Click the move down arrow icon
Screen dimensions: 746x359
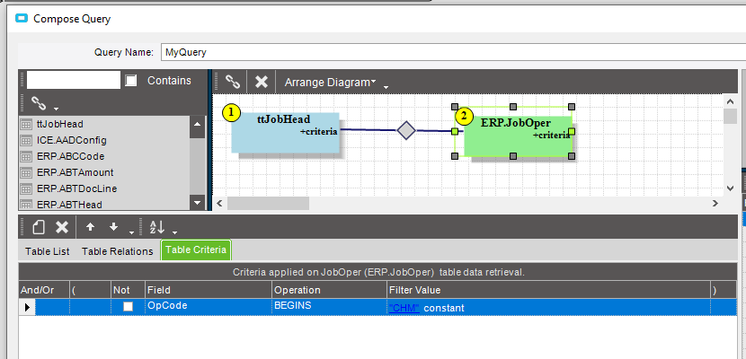click(113, 227)
